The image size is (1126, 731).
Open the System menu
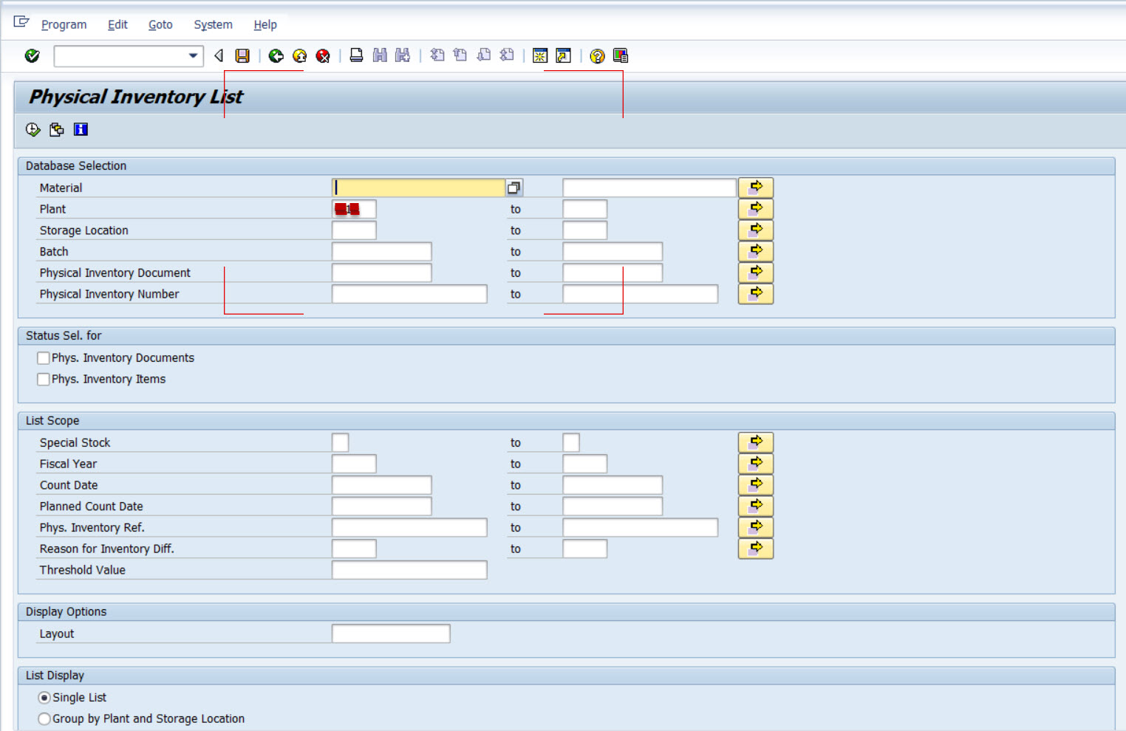(212, 24)
